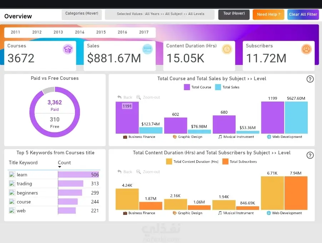Click the clock Content Duration icon
The image size is (322, 243).
coord(227,49)
